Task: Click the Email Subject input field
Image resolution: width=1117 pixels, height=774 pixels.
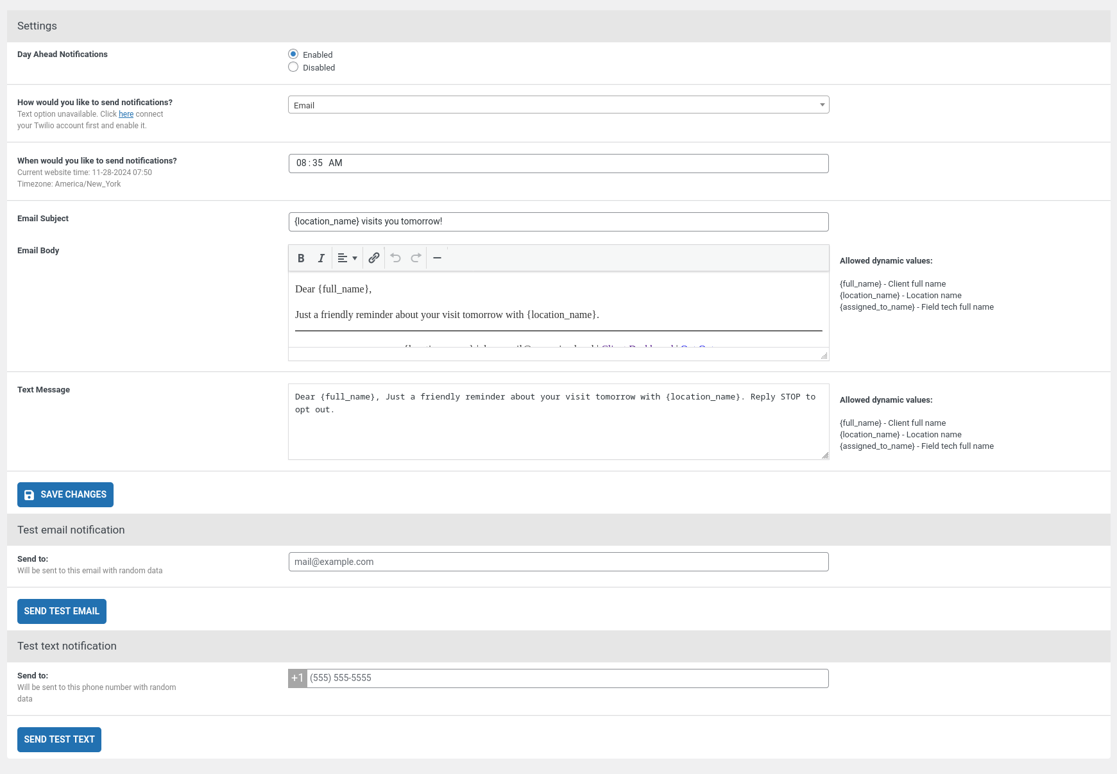Action: coord(558,222)
